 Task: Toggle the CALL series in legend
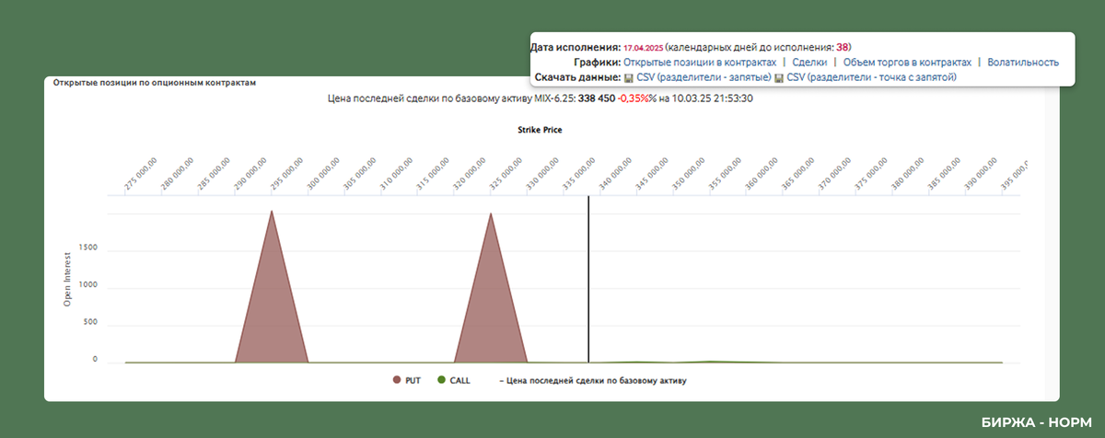[454, 379]
